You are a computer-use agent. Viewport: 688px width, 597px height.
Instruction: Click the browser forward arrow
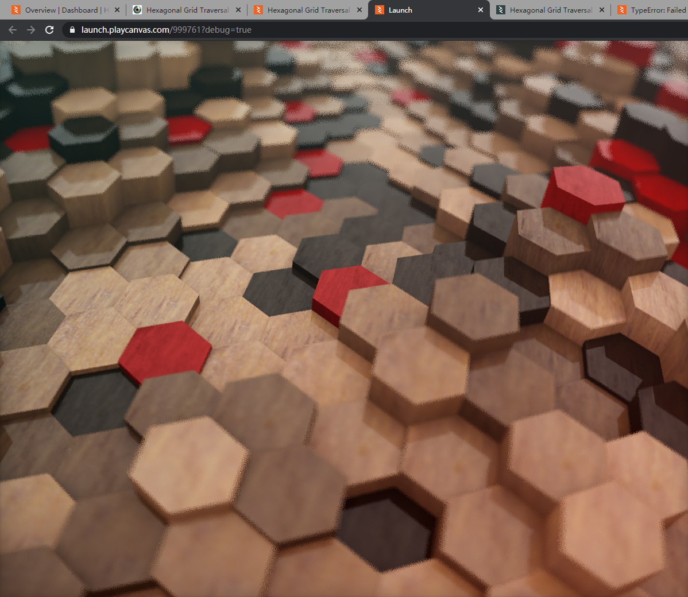tap(31, 30)
